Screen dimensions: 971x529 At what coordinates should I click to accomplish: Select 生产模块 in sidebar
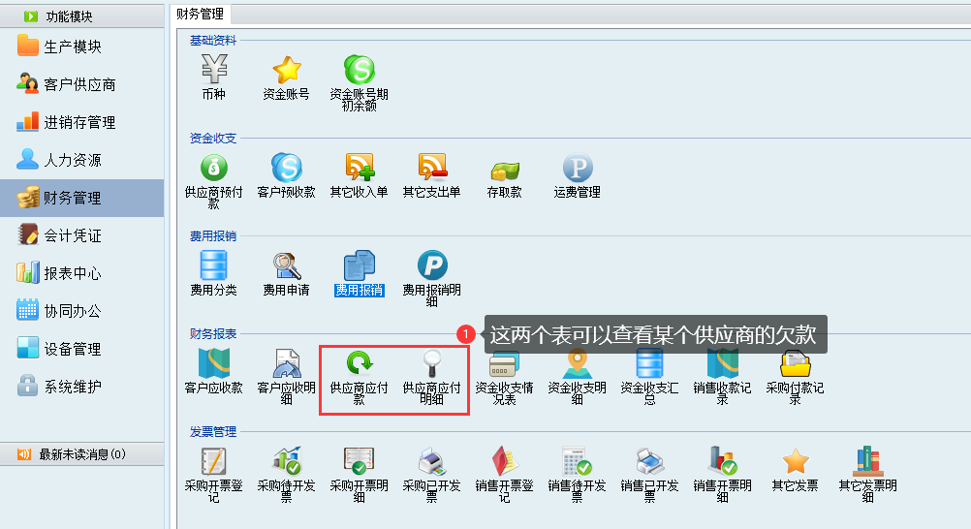coord(73,47)
